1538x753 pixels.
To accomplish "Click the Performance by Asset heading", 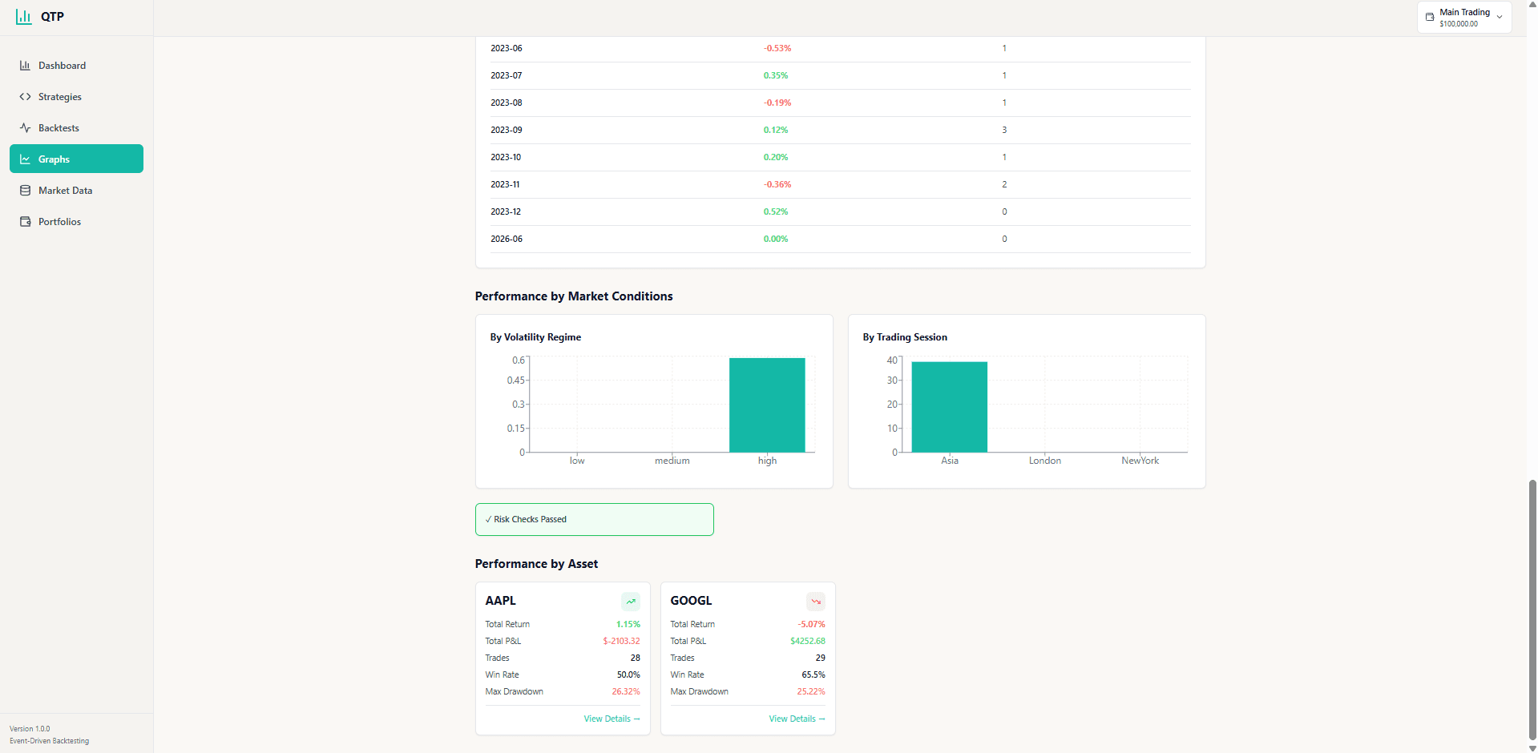I will (536, 564).
